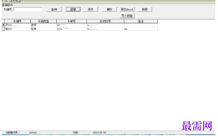Click the 当前操作员 status bar label
218x136 pixels.
tap(13, 132)
